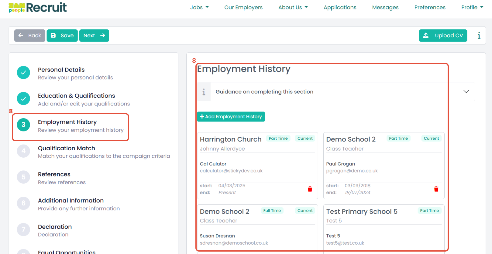Open the Jobs dropdown menu
The width and height of the screenshot is (492, 254).
point(199,8)
